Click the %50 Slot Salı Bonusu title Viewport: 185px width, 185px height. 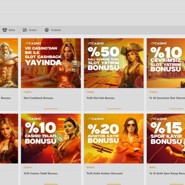click(x=100, y=98)
